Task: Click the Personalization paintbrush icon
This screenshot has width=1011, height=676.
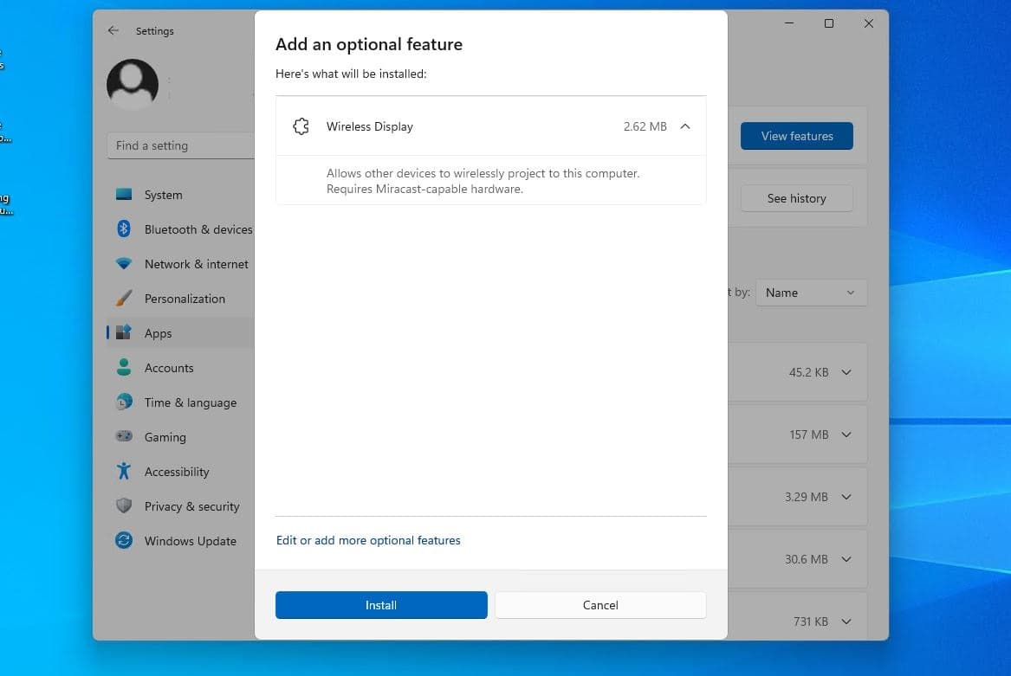Action: click(x=124, y=299)
